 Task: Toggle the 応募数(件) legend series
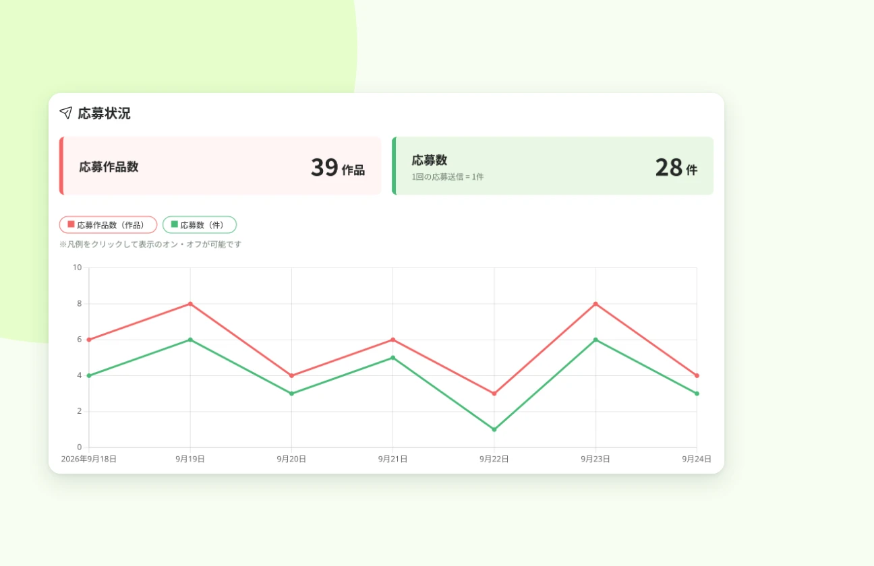coord(200,225)
